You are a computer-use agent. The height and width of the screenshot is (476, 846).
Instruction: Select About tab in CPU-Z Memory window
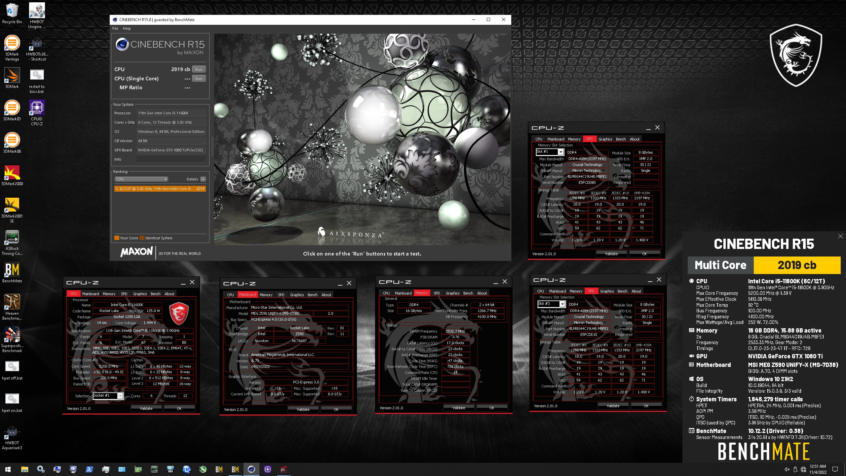point(482,293)
